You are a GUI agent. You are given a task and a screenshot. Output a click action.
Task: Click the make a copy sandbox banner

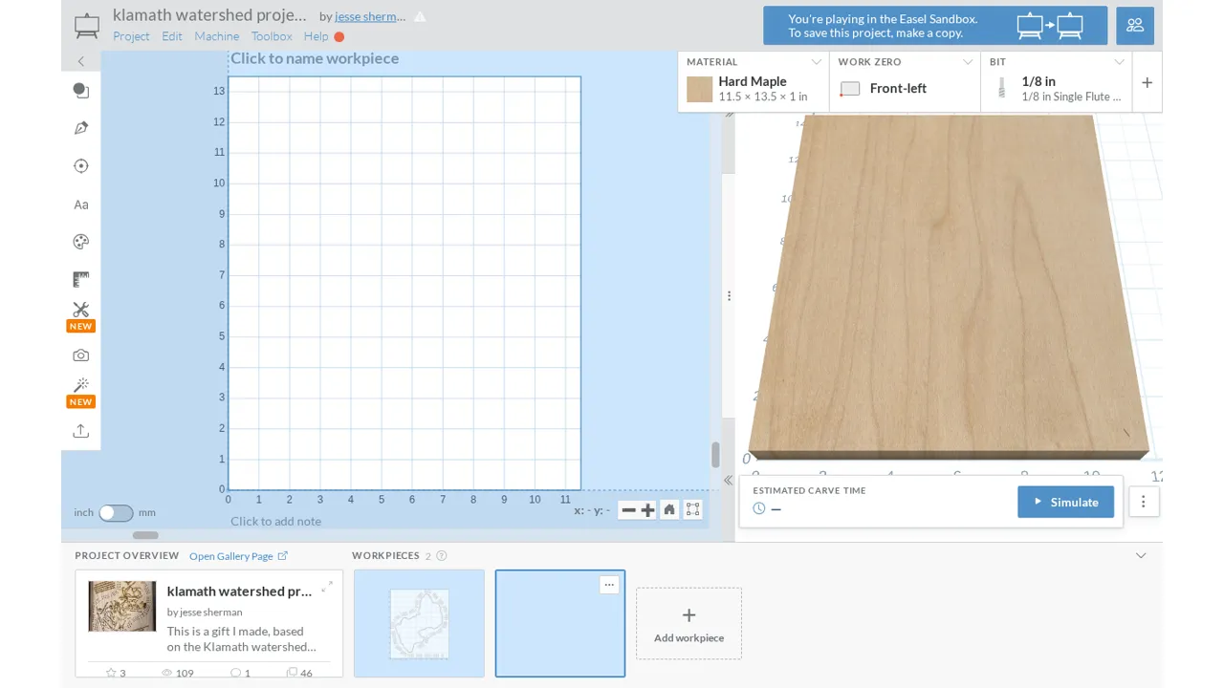[935, 26]
